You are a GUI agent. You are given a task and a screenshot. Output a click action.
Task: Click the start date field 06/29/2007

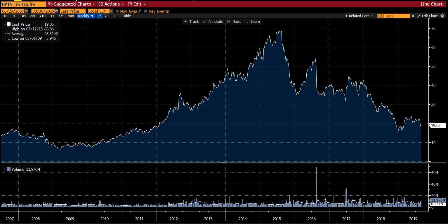[x=13, y=11]
